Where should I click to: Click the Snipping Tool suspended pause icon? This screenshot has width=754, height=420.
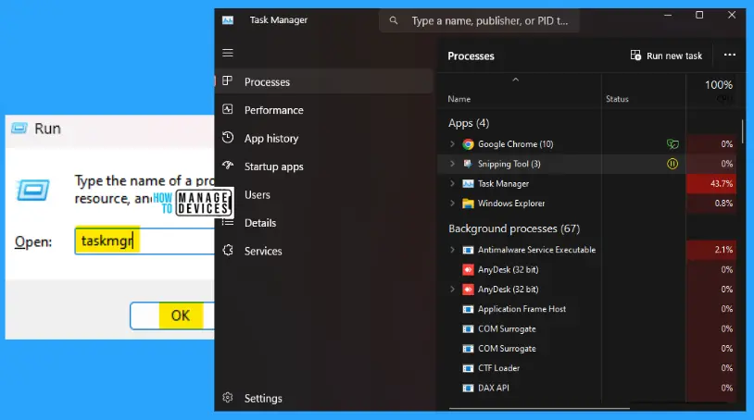(x=672, y=164)
